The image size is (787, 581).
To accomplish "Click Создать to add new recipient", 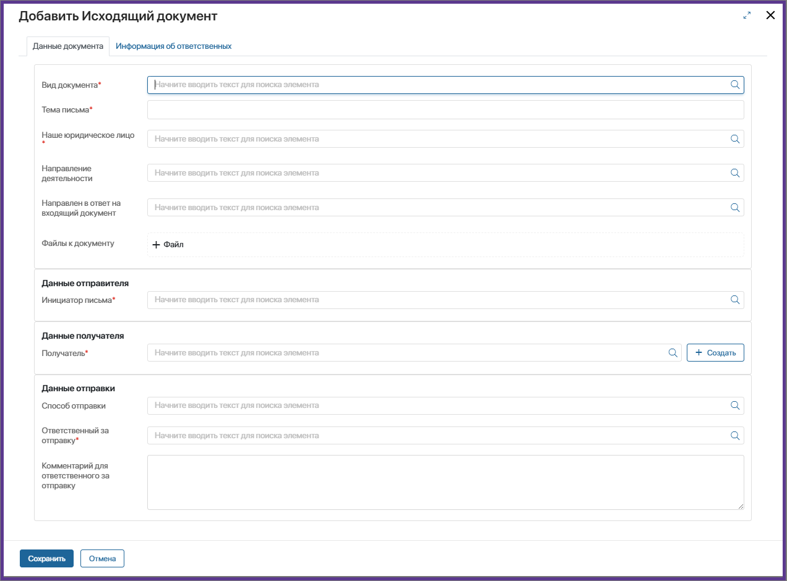I will pos(715,353).
